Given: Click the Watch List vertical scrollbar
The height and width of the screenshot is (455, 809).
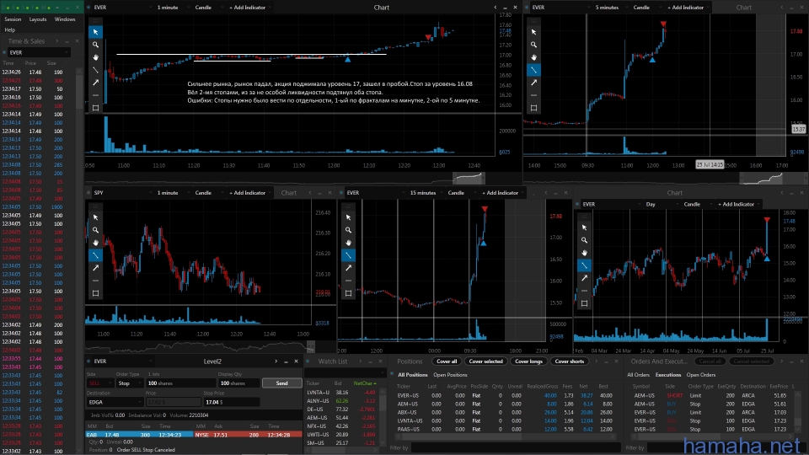Looking at the screenshot, I should (x=383, y=415).
